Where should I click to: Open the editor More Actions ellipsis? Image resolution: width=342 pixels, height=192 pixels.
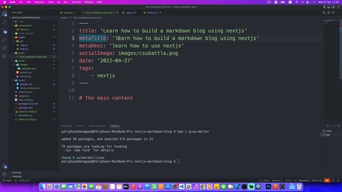pyautogui.click(x=338, y=13)
